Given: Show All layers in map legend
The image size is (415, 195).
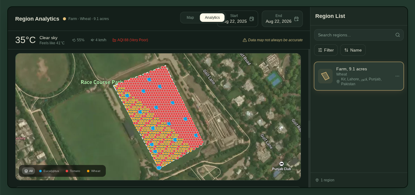Looking at the screenshot, I should pyautogui.click(x=28, y=171).
